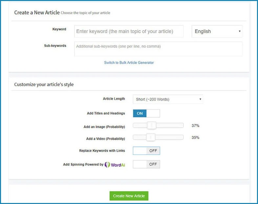Click the Add a Video probability slider
The height and width of the screenshot is (204, 258).
(x=158, y=137)
